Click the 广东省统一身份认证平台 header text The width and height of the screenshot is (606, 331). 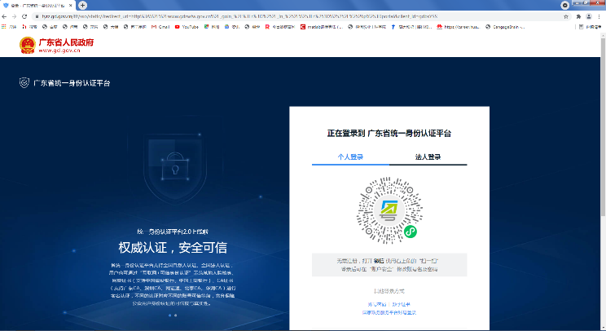(x=72, y=83)
